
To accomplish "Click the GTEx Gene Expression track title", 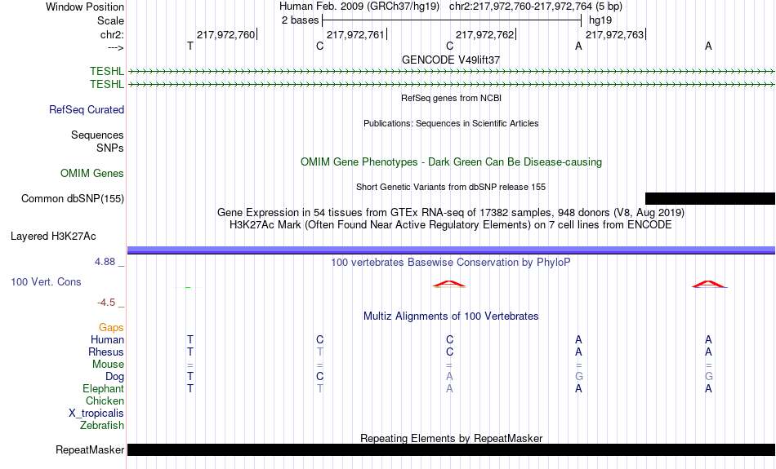I will click(x=451, y=213).
